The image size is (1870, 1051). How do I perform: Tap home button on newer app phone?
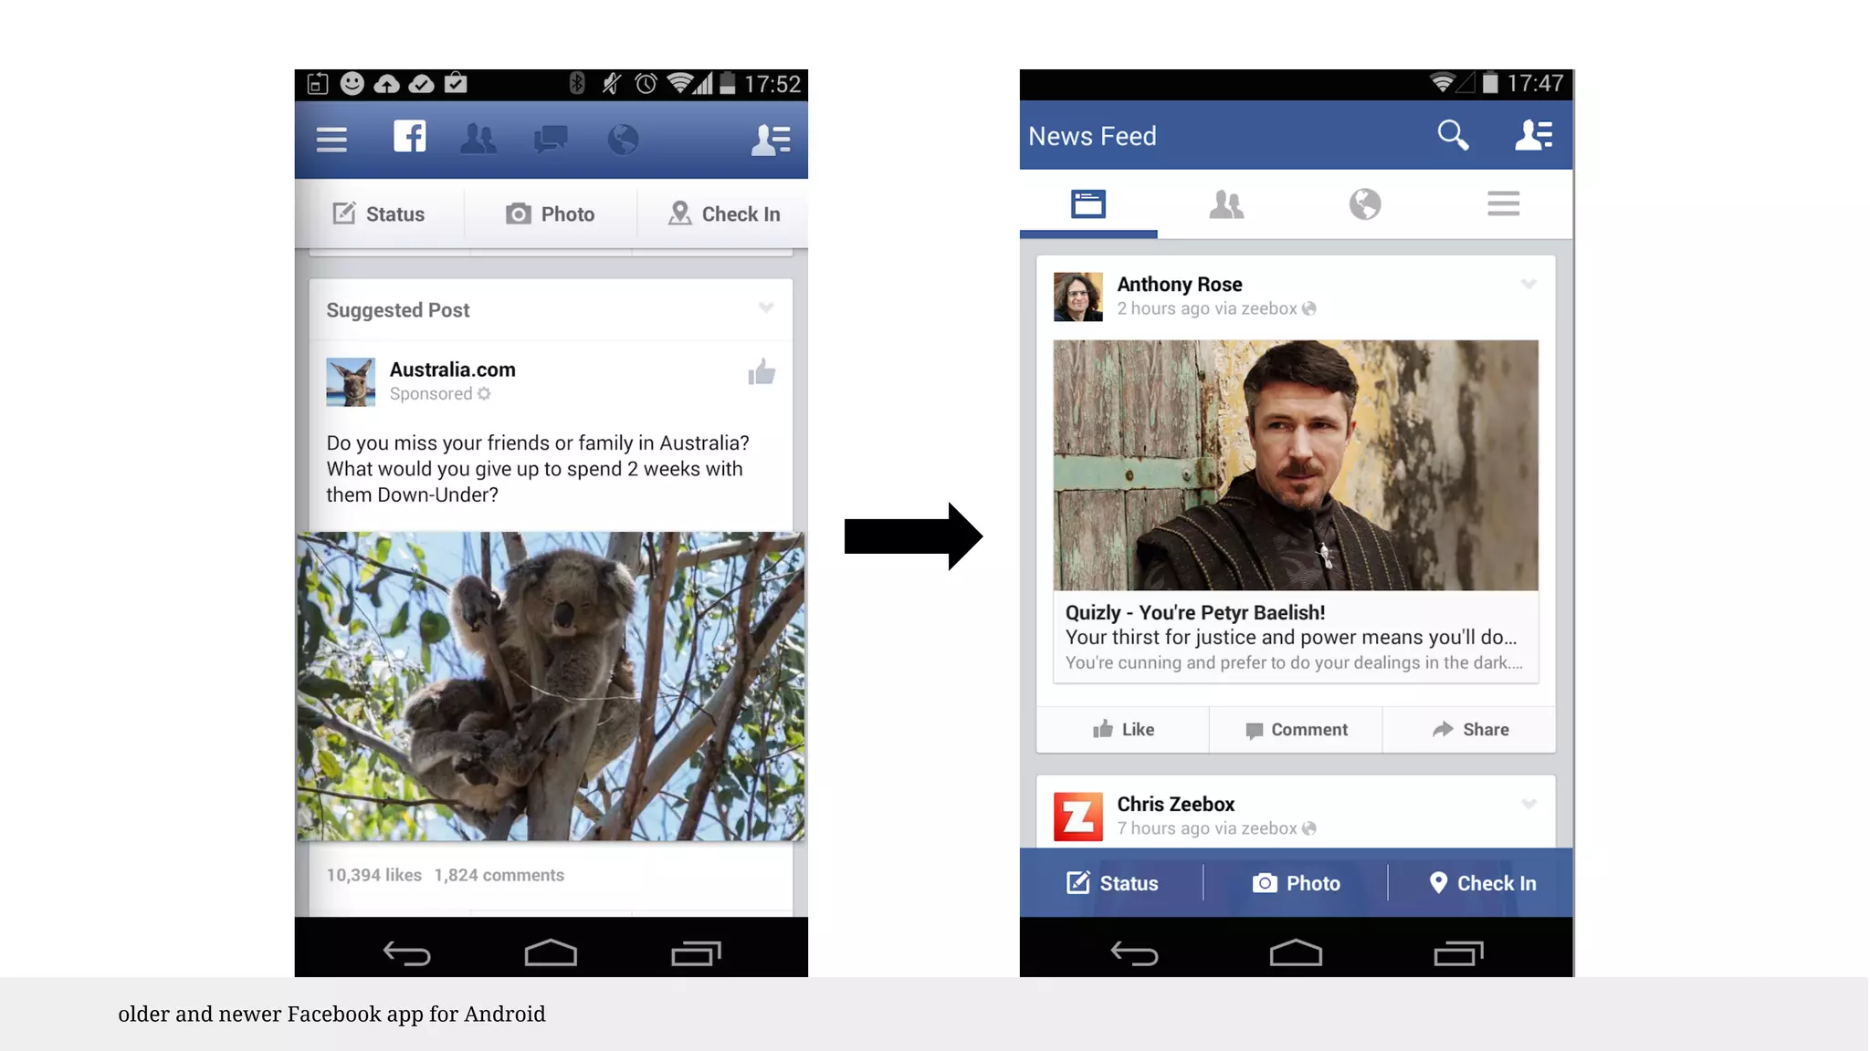click(1296, 952)
